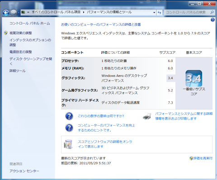Screen dimensions: 217x180
Task: Expand the arrow after すべてのコントロール パネル項目
Action: [84, 12]
